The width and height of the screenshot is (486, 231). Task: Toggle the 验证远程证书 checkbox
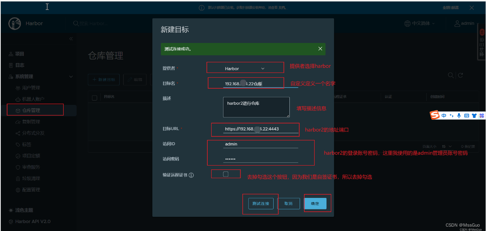[226, 174]
